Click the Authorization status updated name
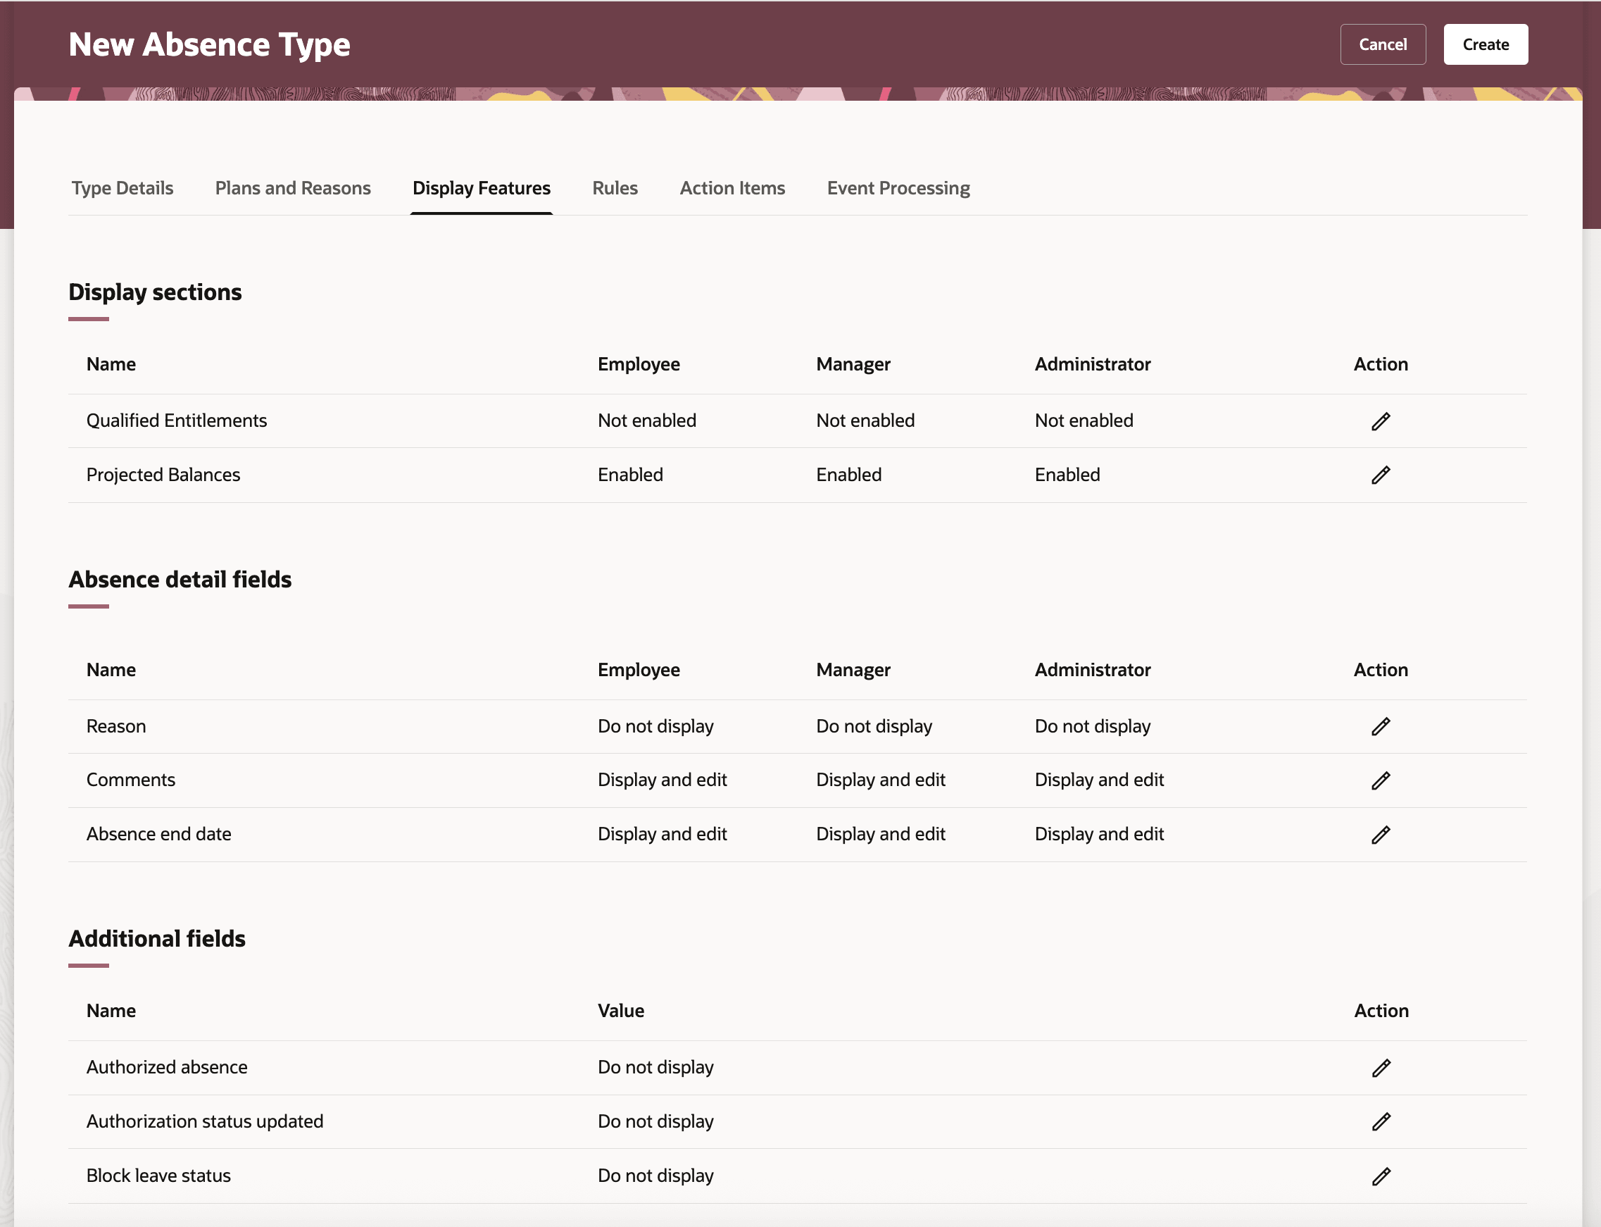1601x1227 pixels. click(x=204, y=1121)
